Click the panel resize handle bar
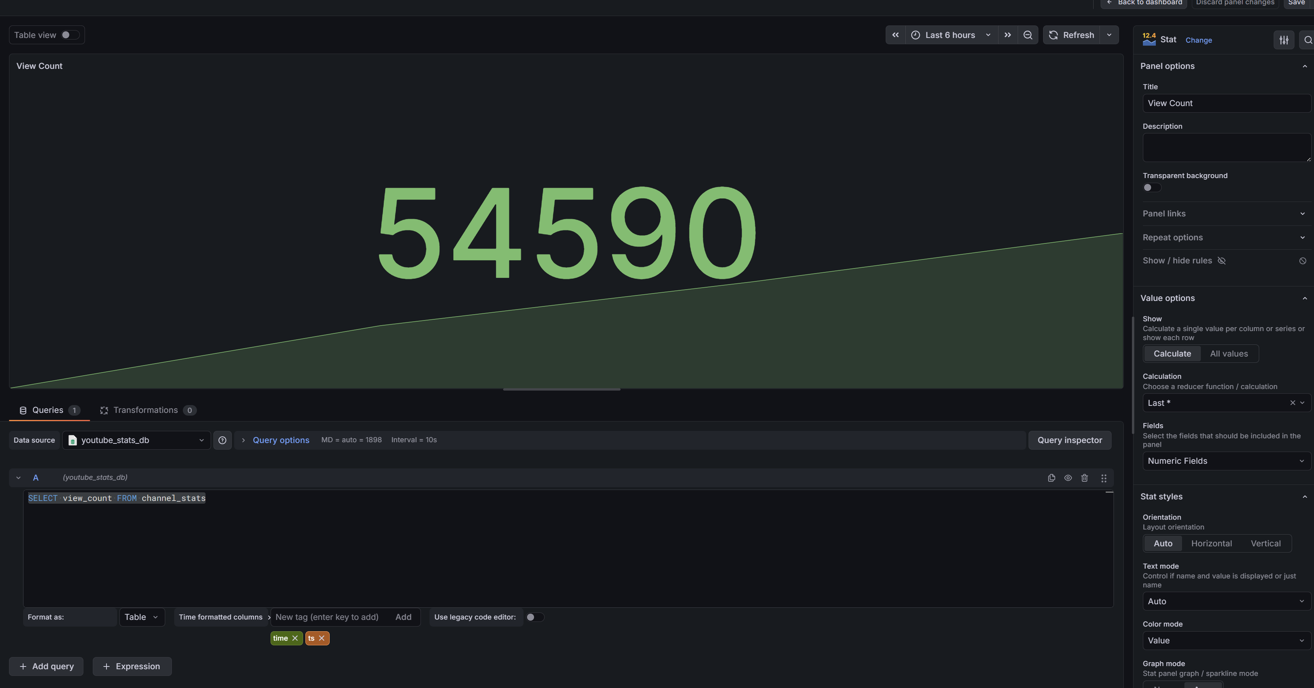Screen dimensions: 1314x688 point(561,390)
